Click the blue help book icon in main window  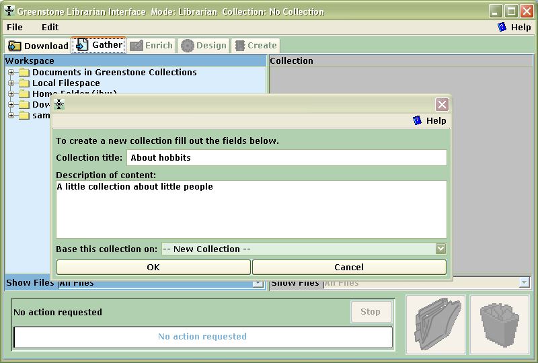(502, 27)
